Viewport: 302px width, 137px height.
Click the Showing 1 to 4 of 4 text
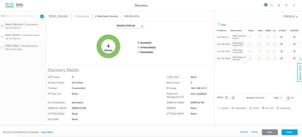point(255,98)
